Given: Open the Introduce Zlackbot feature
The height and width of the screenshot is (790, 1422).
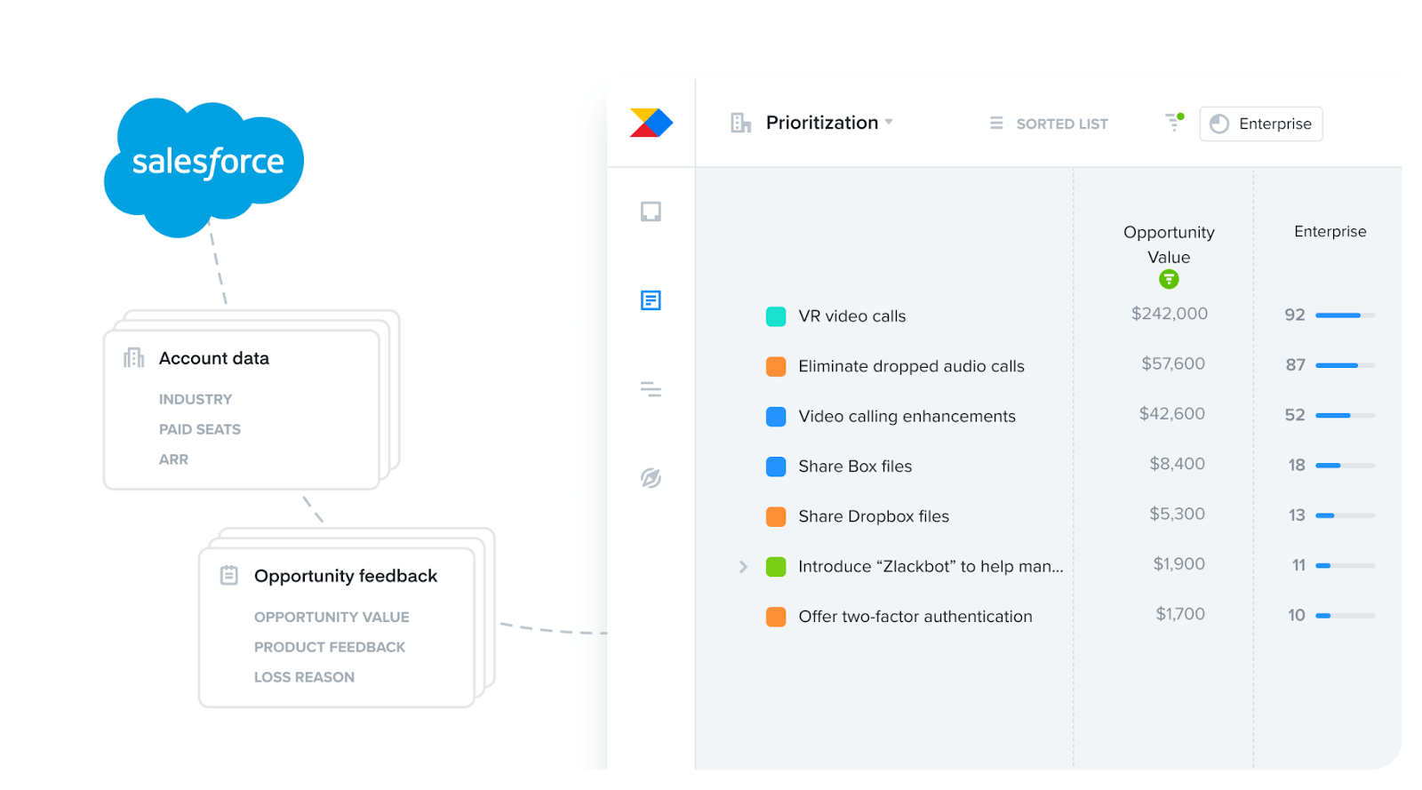Looking at the screenshot, I should [931, 567].
